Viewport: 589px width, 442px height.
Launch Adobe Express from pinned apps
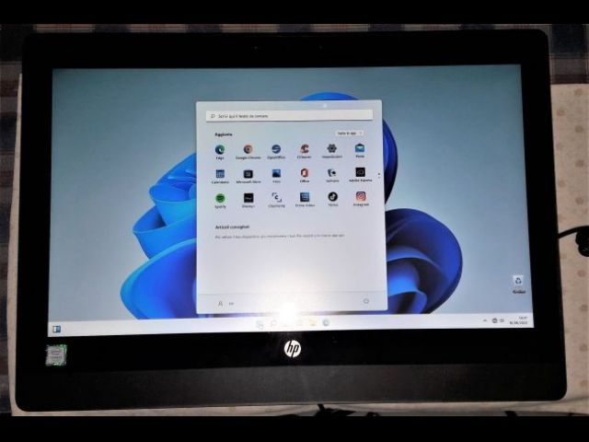[x=360, y=175]
